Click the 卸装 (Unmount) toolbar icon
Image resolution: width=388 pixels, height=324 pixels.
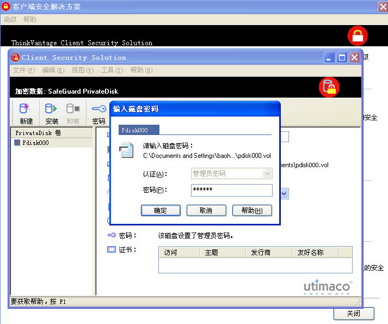click(73, 108)
